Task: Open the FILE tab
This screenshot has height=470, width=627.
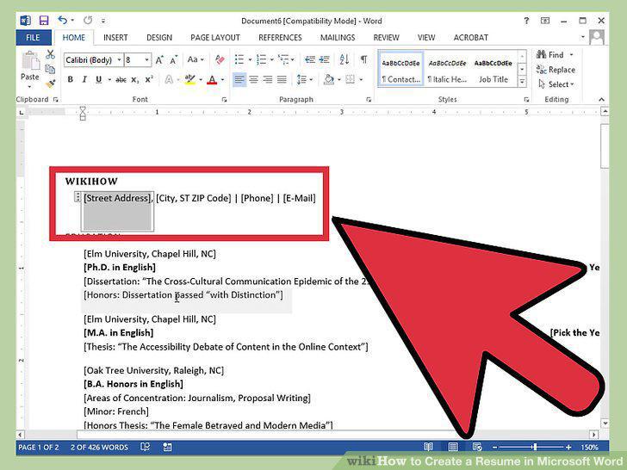Action: (34, 38)
